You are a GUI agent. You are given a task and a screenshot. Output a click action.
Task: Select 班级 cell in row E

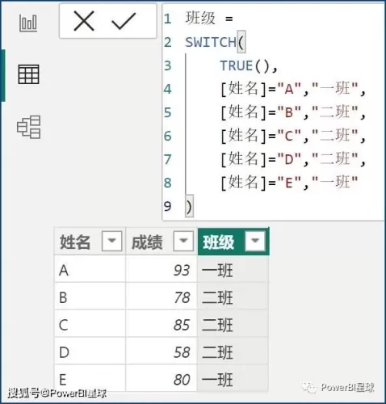point(233,379)
